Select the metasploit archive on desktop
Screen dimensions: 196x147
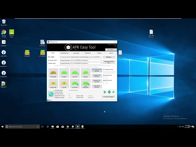pyautogui.click(x=27, y=53)
